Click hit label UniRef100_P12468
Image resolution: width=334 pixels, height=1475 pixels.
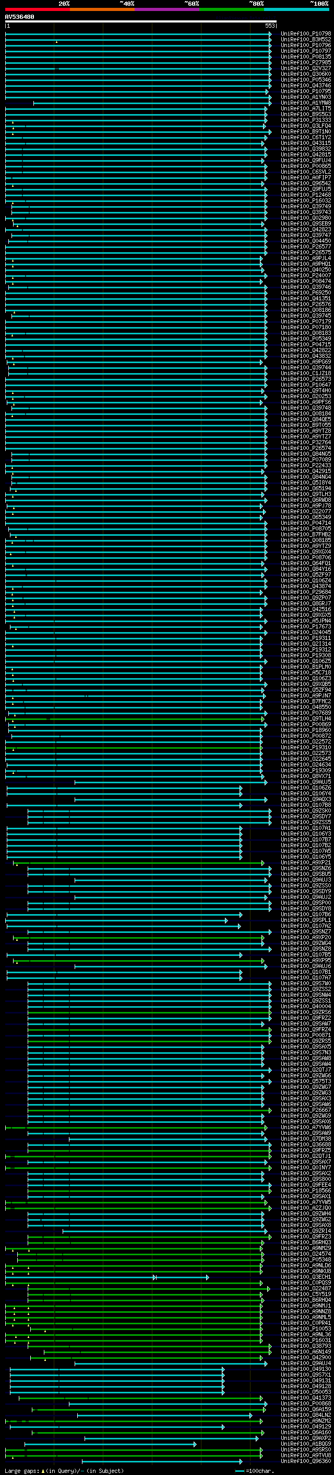[306, 195]
